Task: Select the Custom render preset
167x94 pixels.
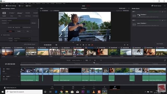Action: tap(4, 14)
